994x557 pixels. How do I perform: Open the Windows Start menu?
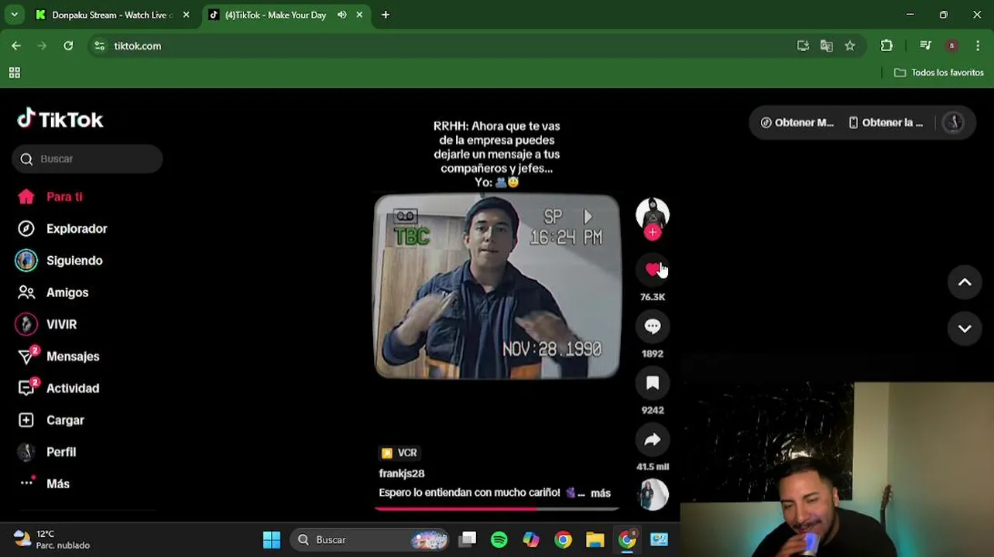tap(272, 540)
